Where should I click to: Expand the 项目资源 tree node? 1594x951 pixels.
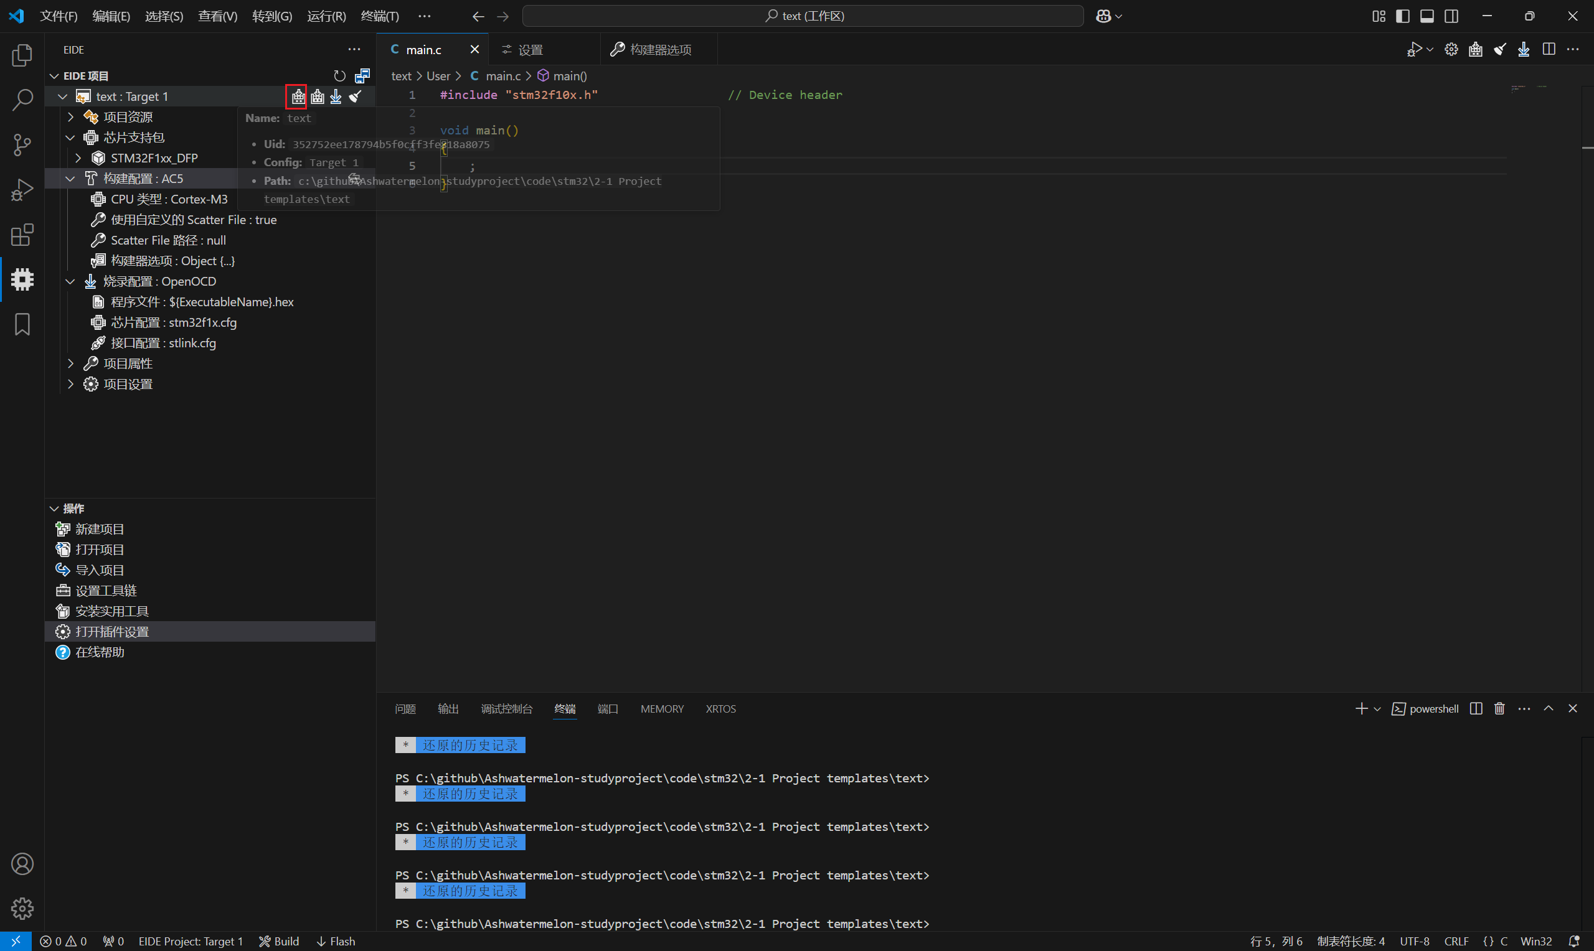tap(71, 117)
